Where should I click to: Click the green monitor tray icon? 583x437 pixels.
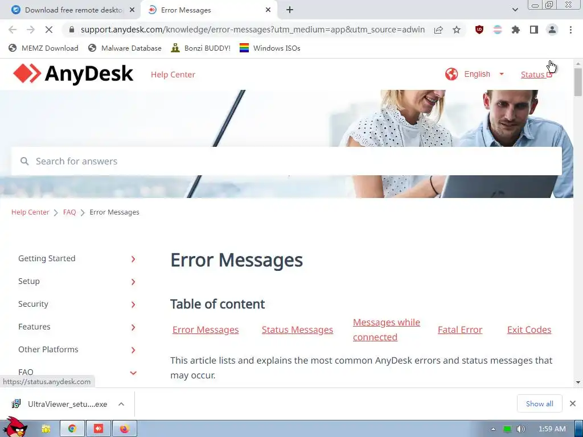[x=507, y=429]
